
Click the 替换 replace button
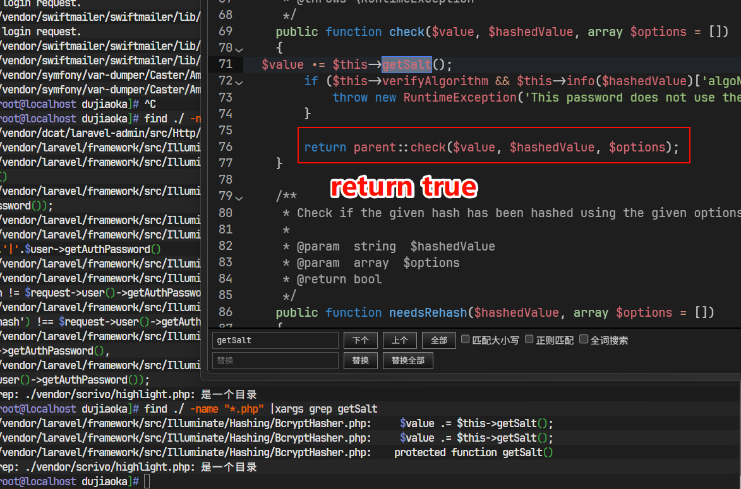click(361, 361)
